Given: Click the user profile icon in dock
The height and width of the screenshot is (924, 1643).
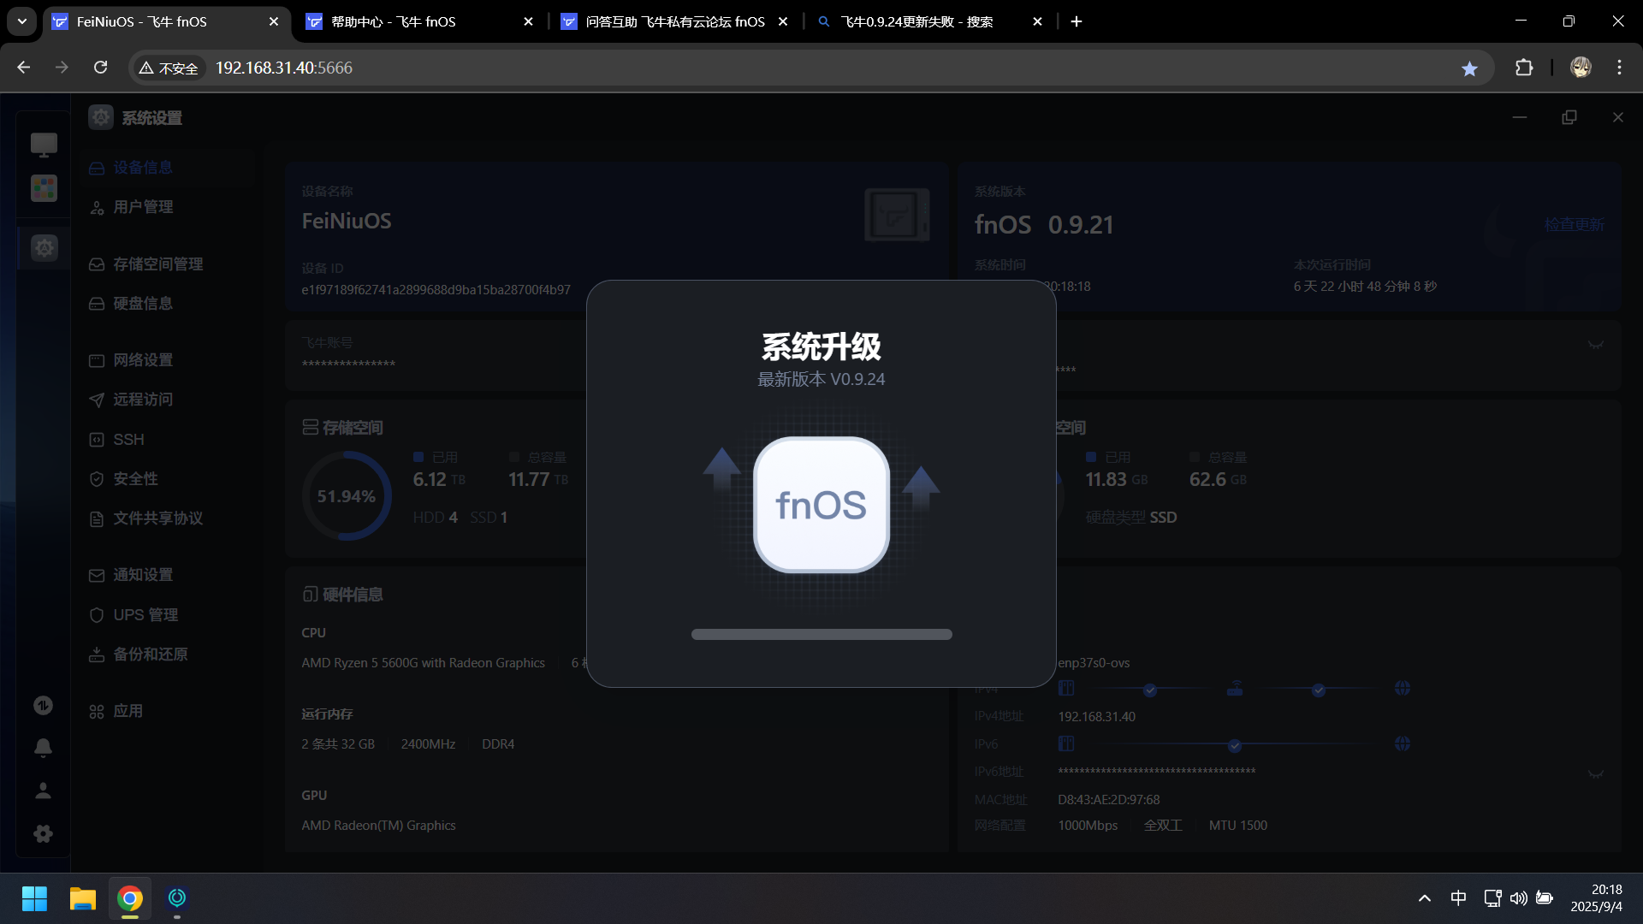Looking at the screenshot, I should 44,791.
